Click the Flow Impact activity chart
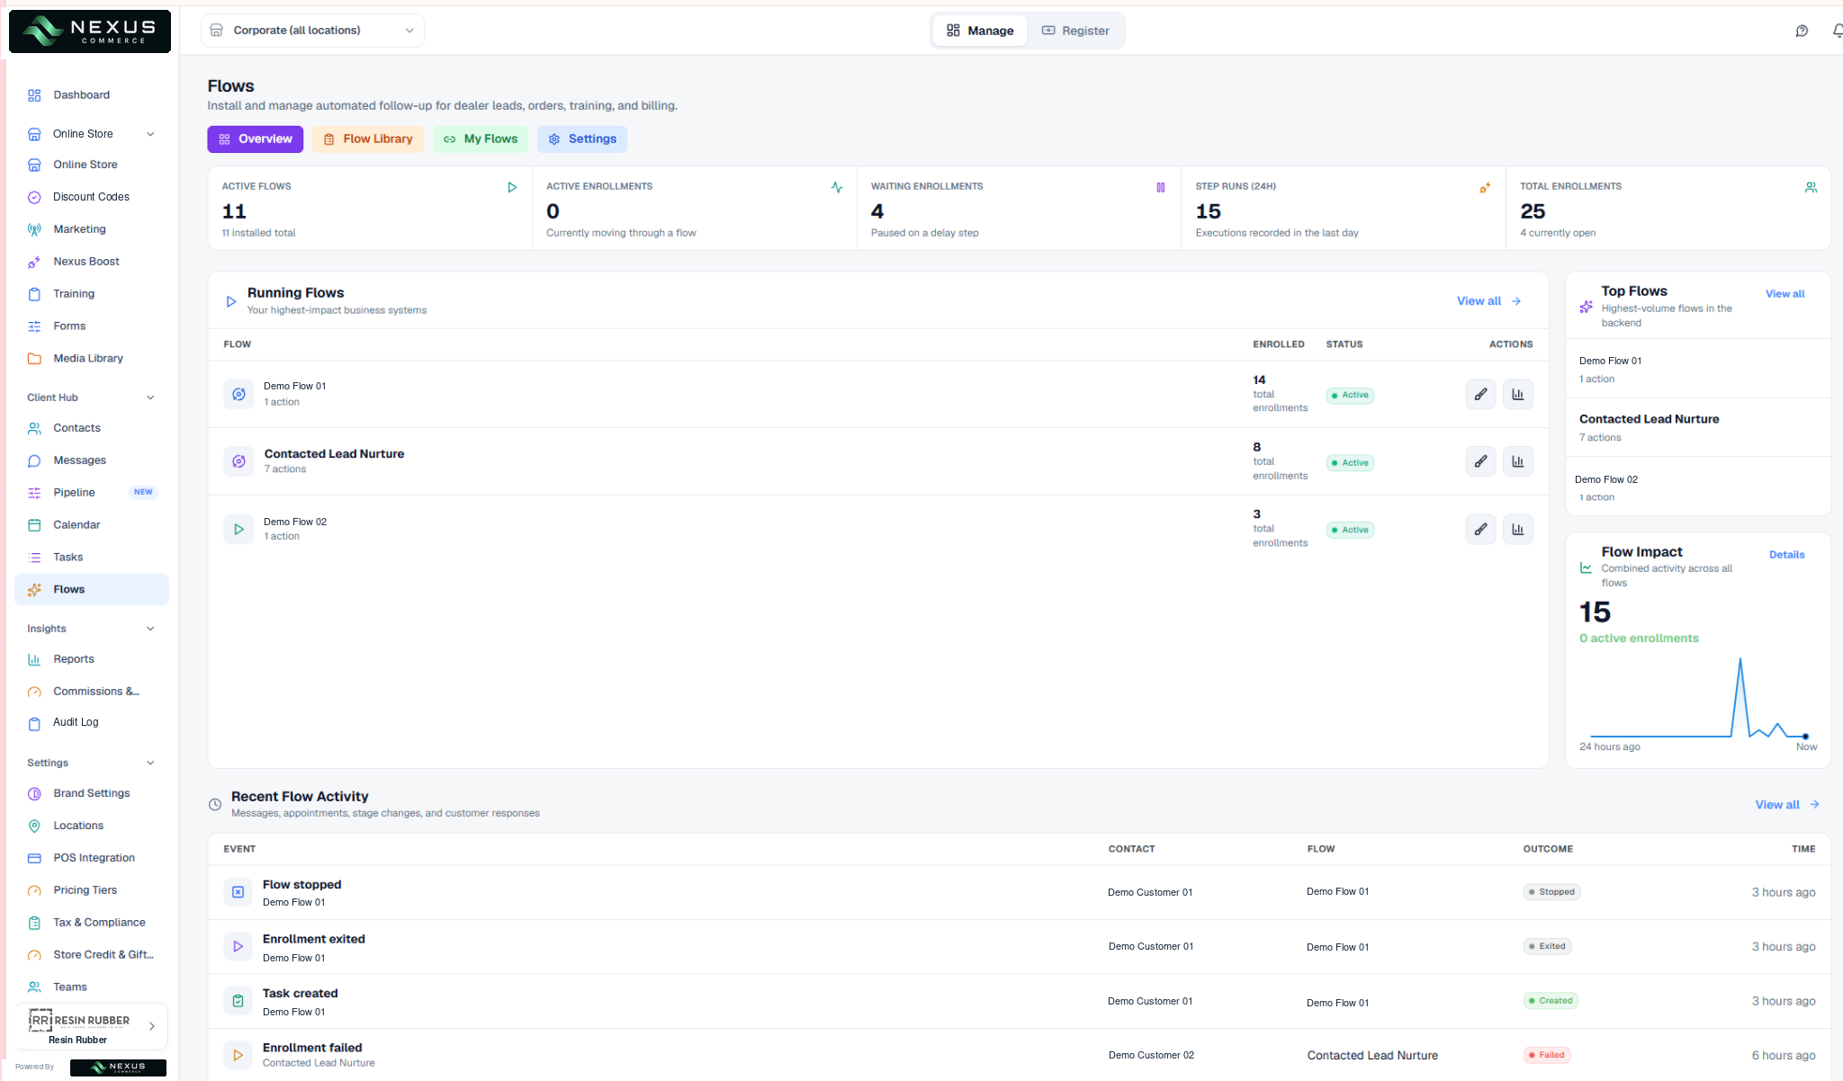This screenshot has height=1081, width=1843. [x=1698, y=698]
